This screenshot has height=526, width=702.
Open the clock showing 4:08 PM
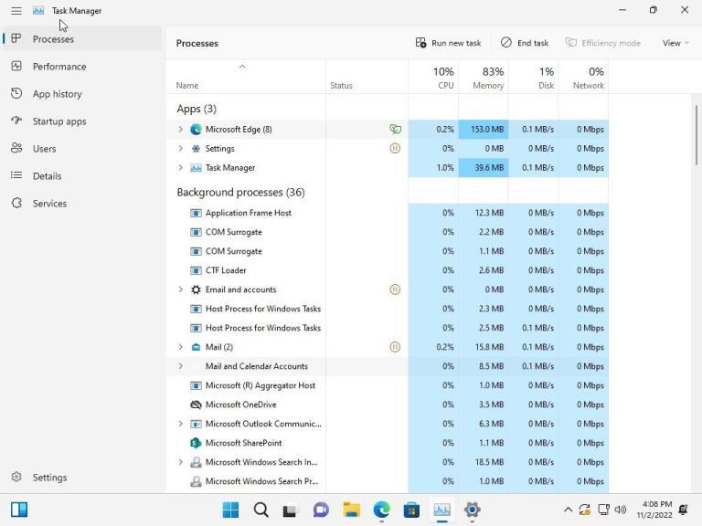[x=654, y=510]
